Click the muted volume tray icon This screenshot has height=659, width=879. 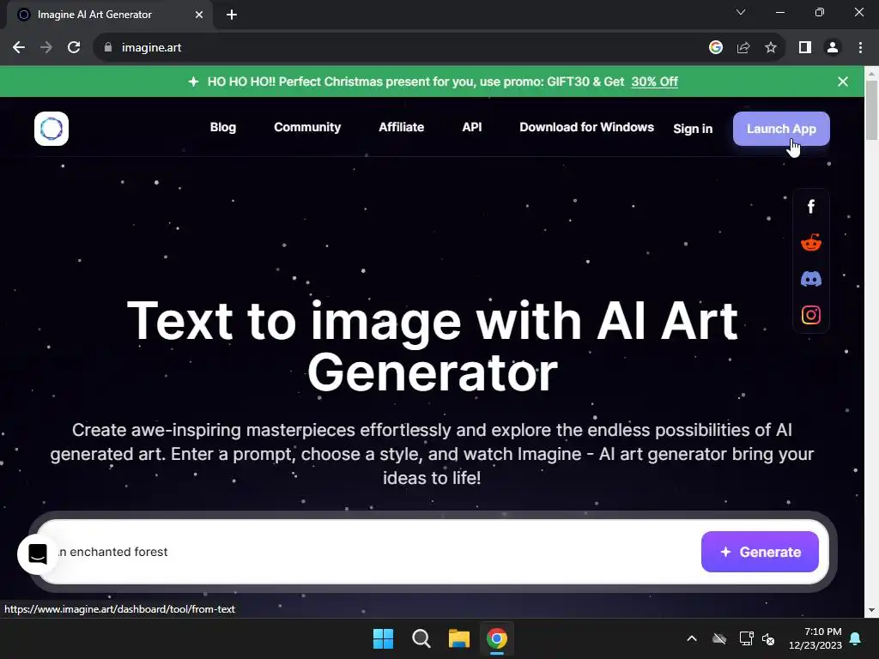[768, 638]
